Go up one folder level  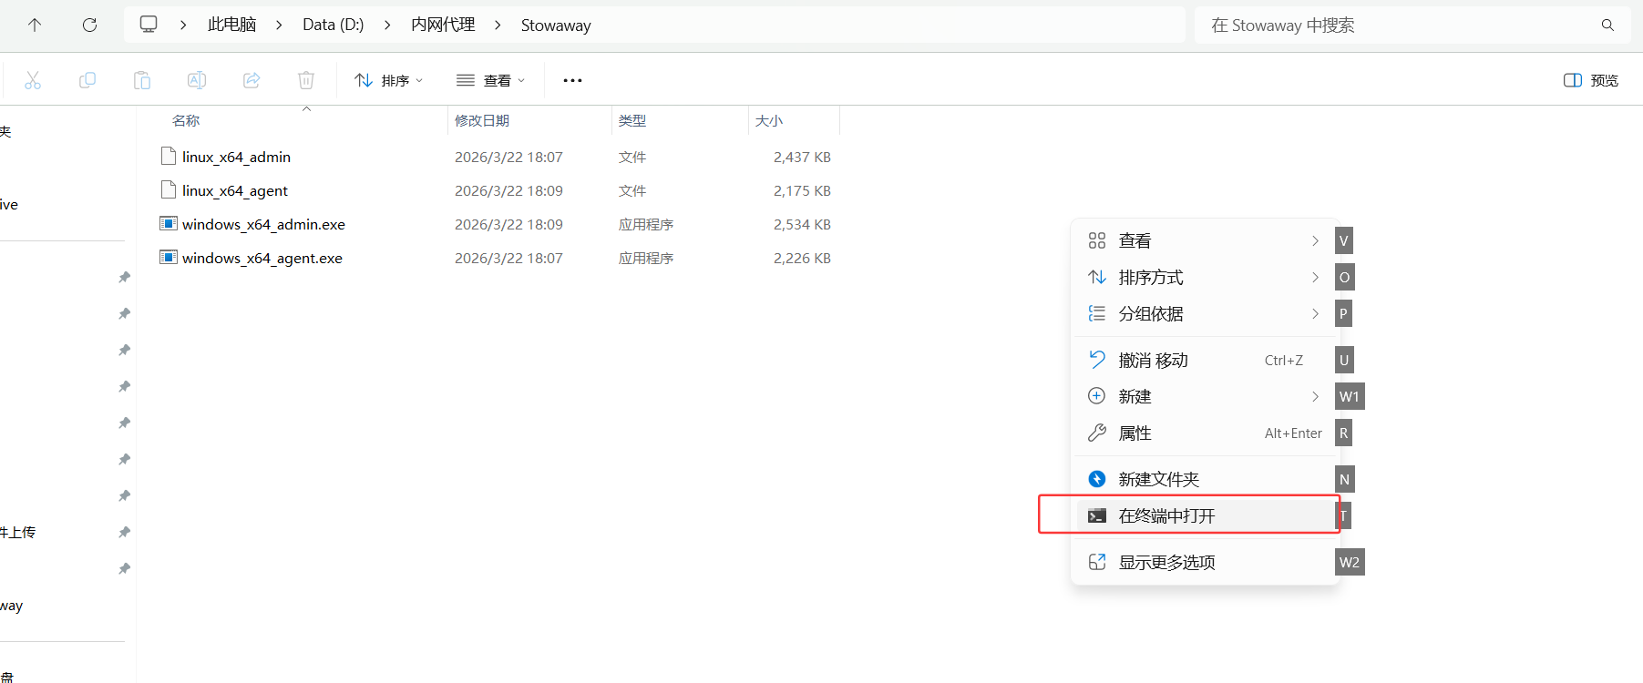coord(35,25)
